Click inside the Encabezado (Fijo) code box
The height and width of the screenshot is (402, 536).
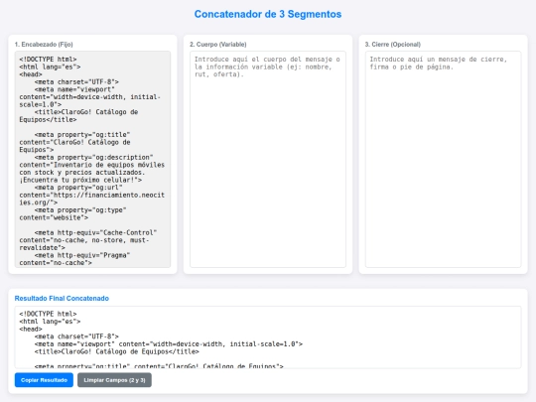coord(92,159)
